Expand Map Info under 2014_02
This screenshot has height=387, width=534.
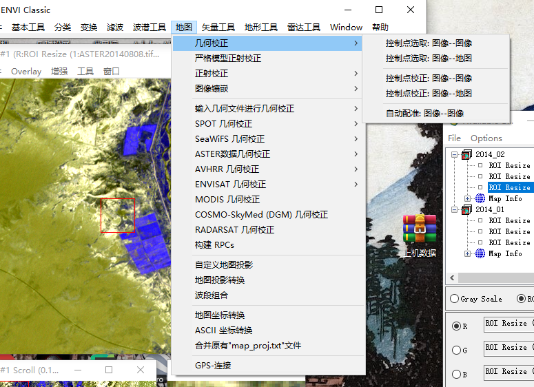pyautogui.click(x=468, y=198)
